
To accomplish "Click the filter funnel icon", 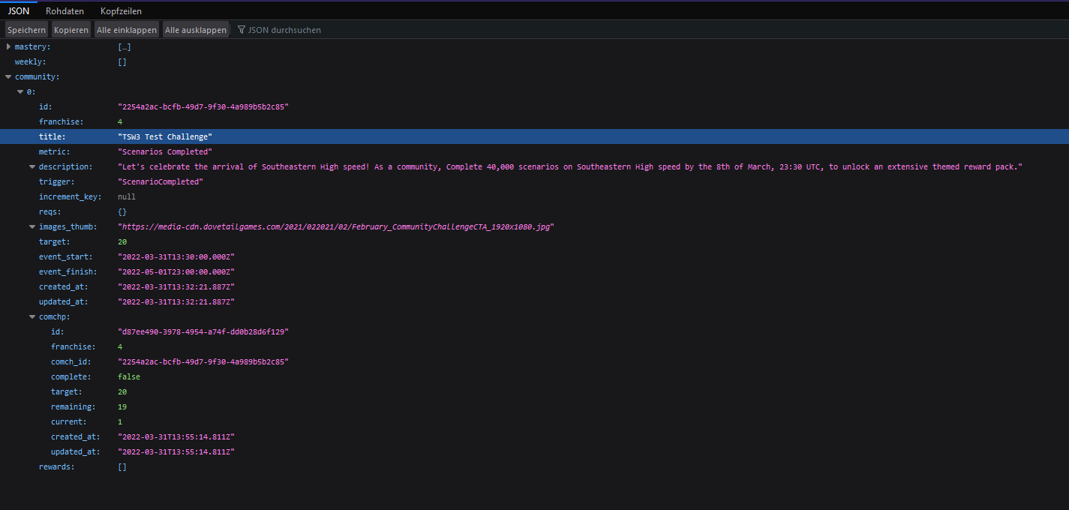I will (242, 30).
